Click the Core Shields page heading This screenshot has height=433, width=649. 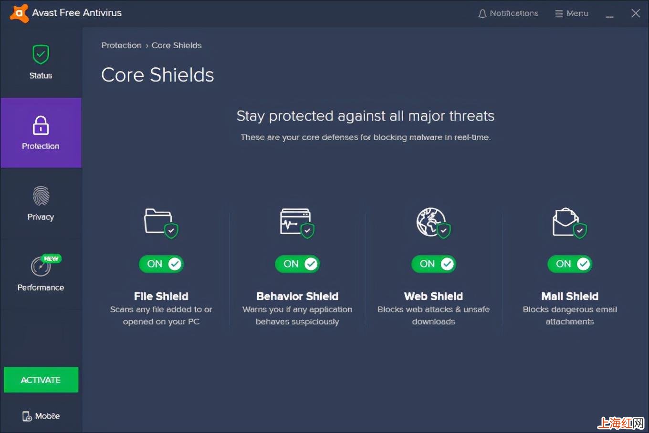click(x=157, y=75)
